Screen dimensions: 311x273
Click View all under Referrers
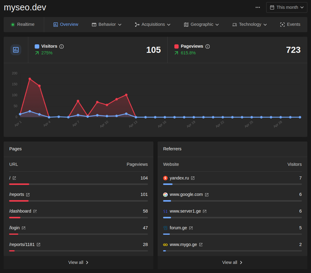232,262
